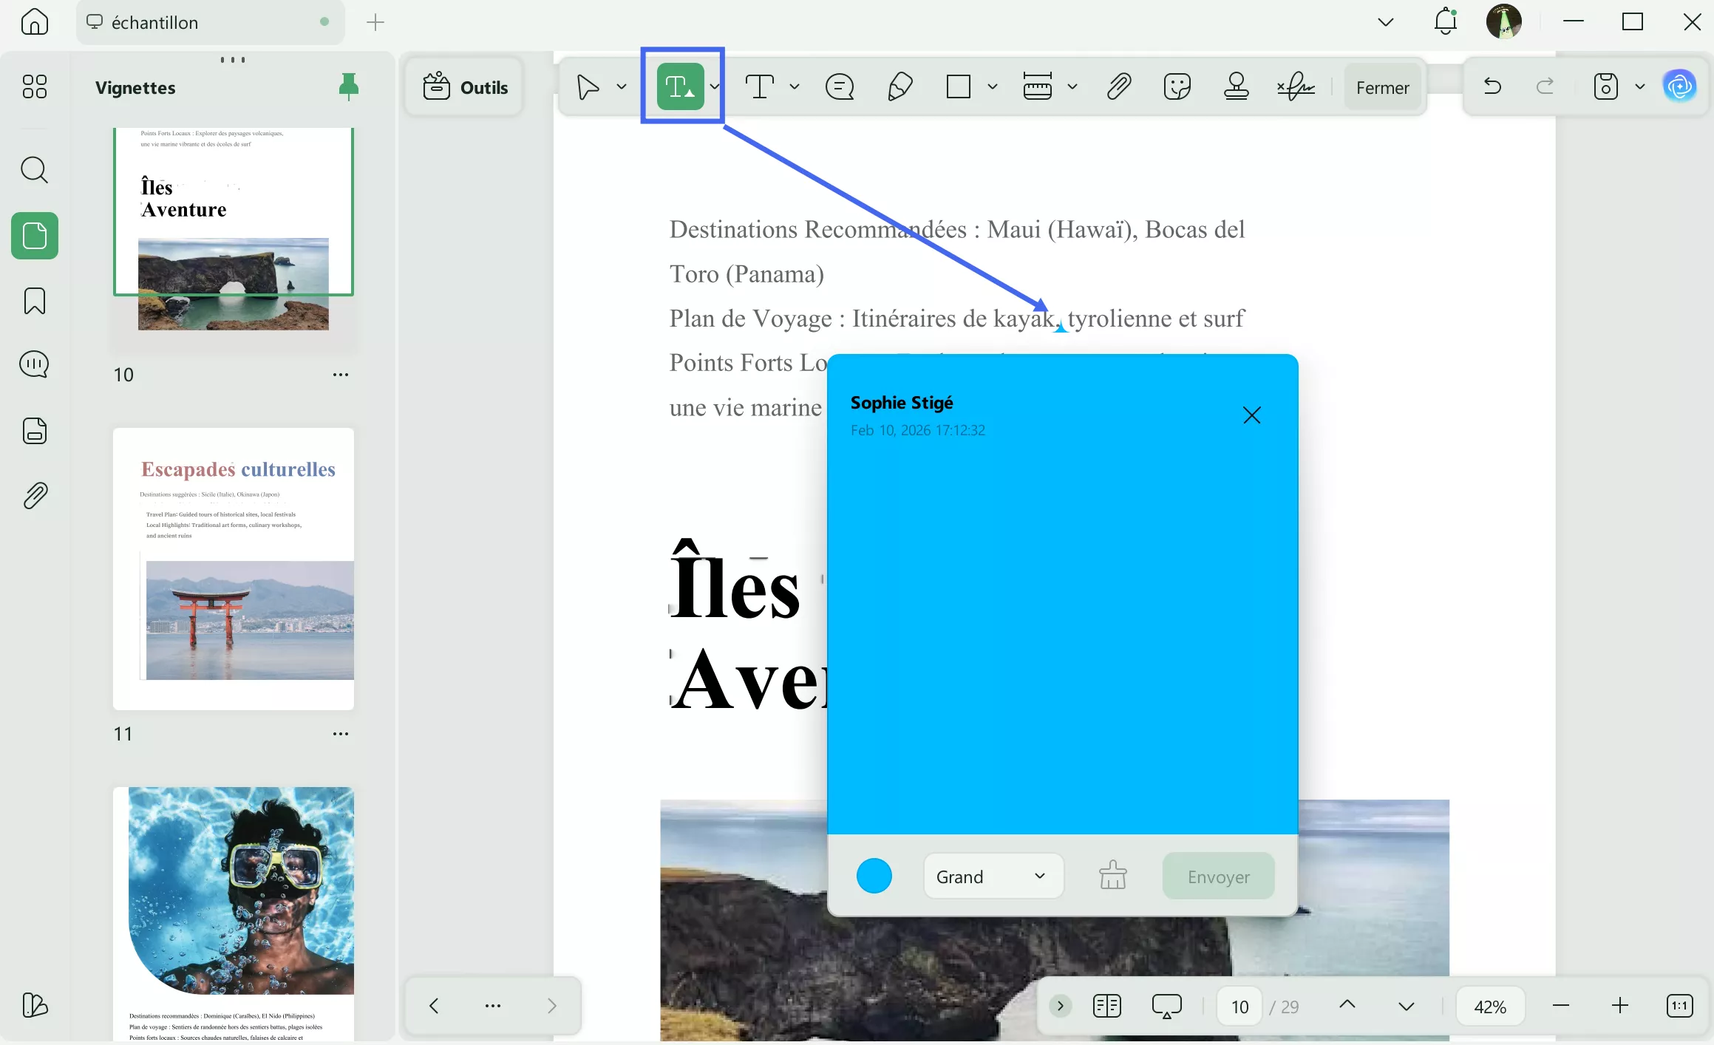Enable the Selection arrow tool

(588, 86)
